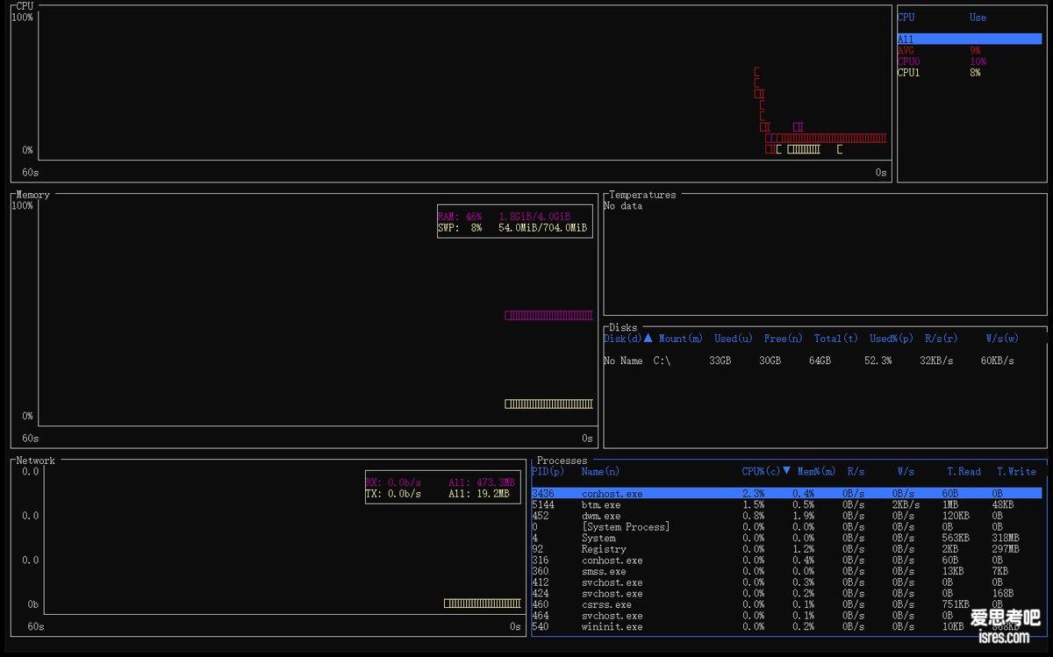Sort processes by T.Read column
The width and height of the screenshot is (1053, 657).
963,472
